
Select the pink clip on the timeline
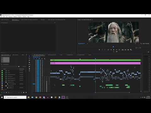coord(96,63)
